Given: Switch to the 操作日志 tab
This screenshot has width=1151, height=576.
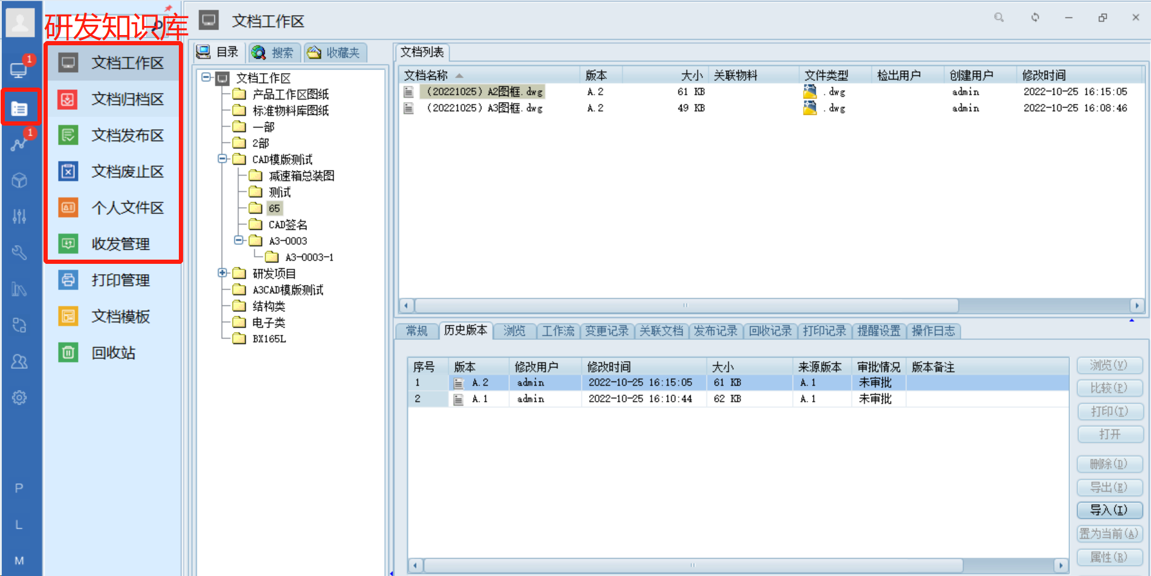Looking at the screenshot, I should pos(933,331).
